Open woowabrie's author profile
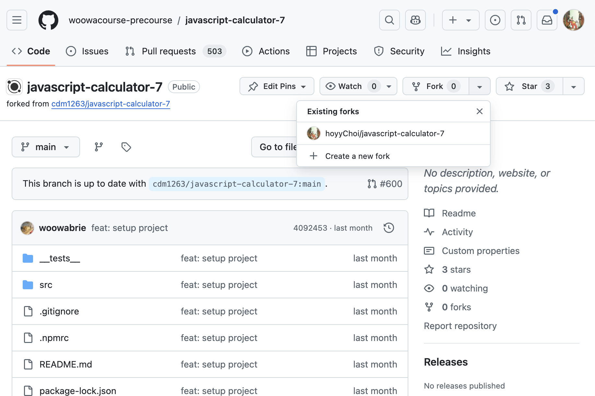The width and height of the screenshot is (595, 396). (x=63, y=228)
